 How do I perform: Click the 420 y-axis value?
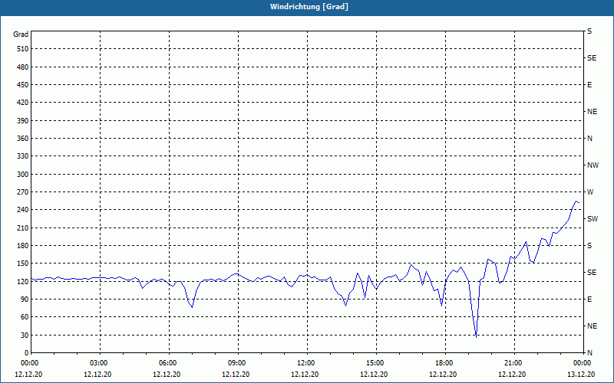pyautogui.click(x=23, y=103)
